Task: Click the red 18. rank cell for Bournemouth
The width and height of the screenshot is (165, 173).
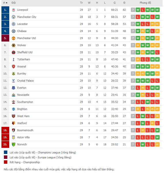Action: point(5,130)
